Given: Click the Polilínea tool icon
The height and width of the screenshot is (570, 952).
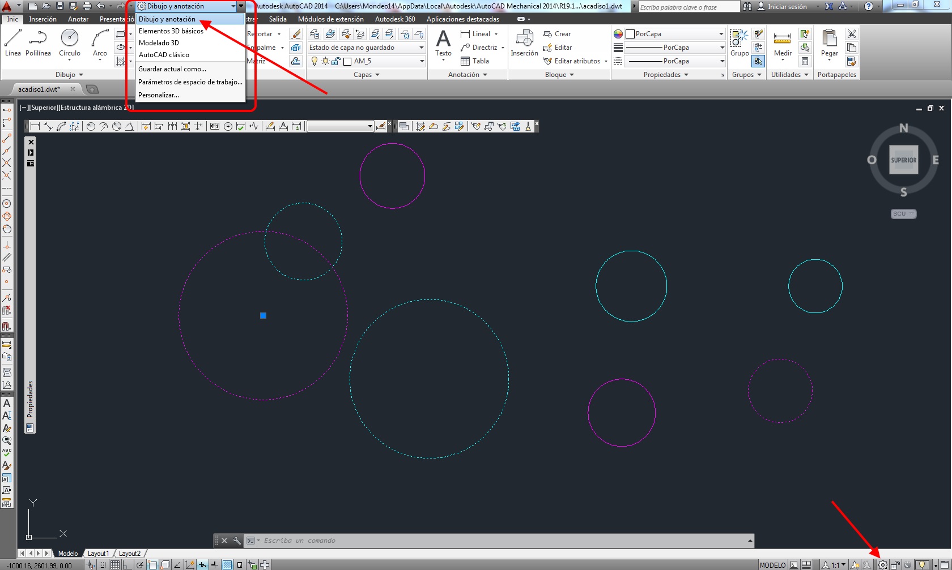Looking at the screenshot, I should click(x=38, y=38).
